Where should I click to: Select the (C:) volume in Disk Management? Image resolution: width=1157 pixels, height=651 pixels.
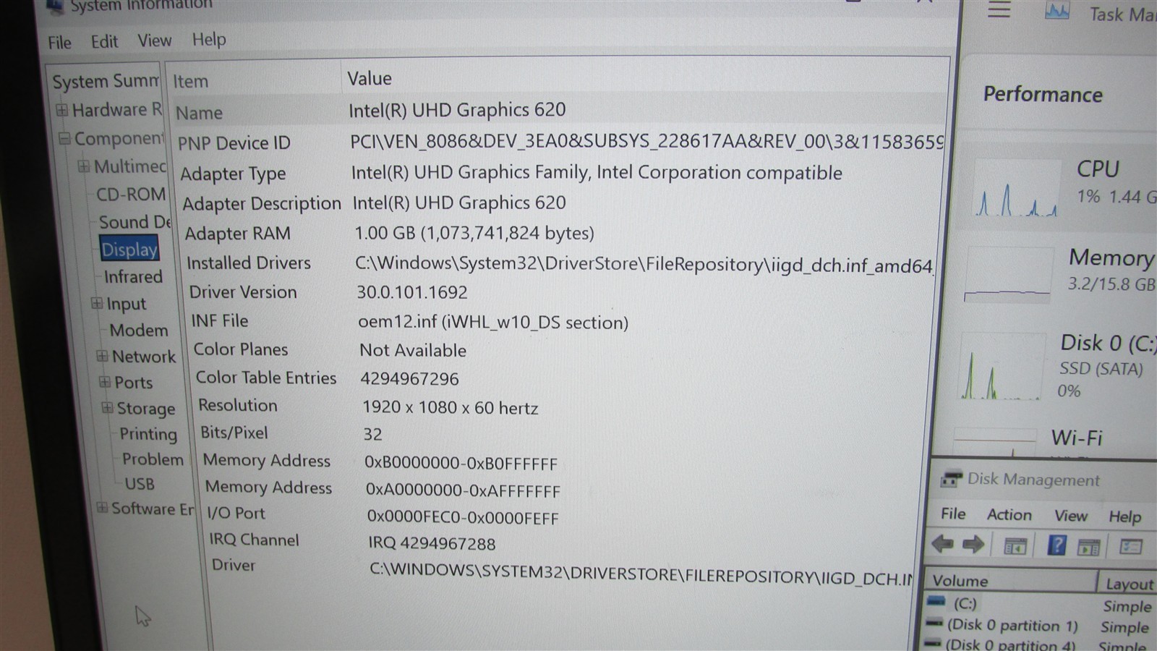(x=965, y=603)
